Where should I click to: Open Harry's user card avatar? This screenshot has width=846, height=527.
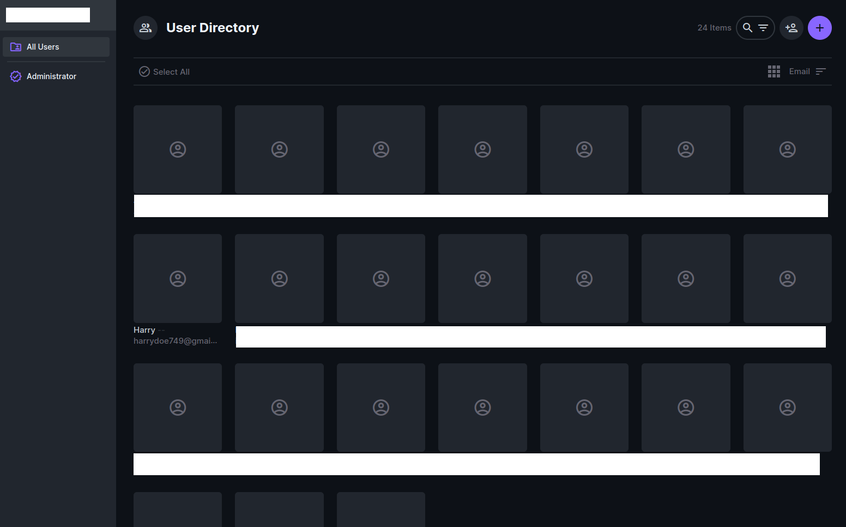pyautogui.click(x=178, y=278)
